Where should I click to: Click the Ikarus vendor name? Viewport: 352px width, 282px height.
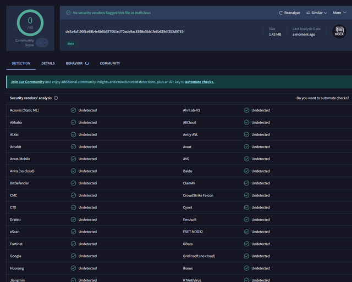tap(188, 268)
